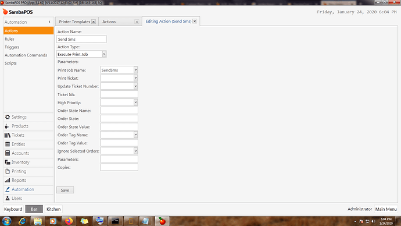Viewport: 401px width, 226px height.
Task: Open the Products section icon
Action: click(7, 126)
